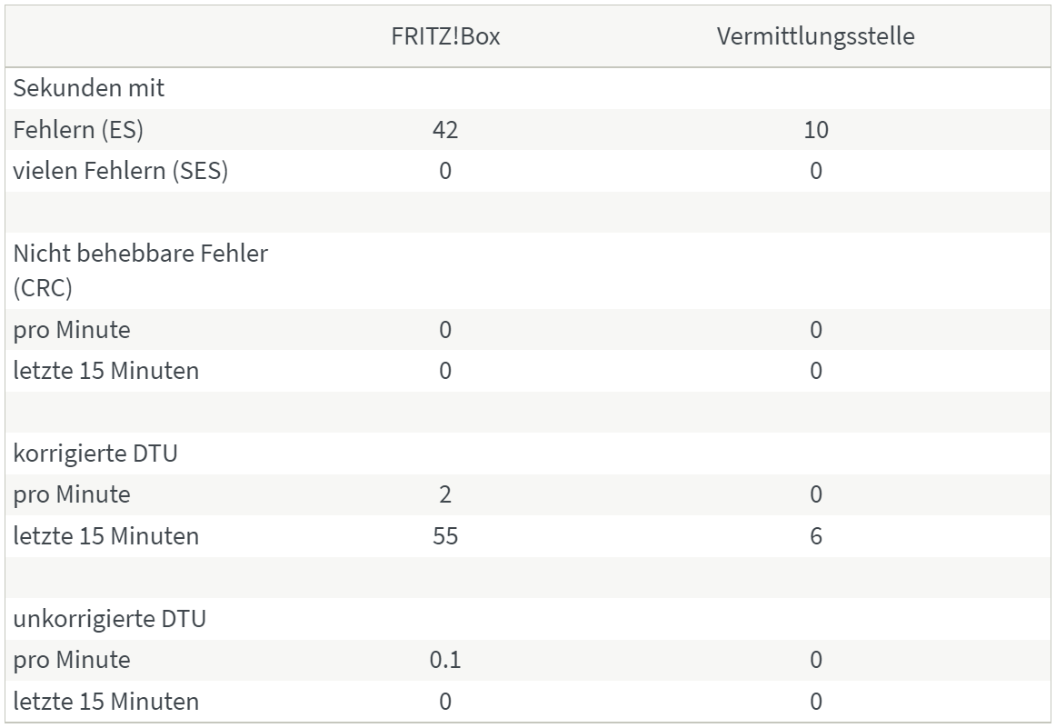Select the FRITZ!Box ES value 42
The width and height of the screenshot is (1056, 728).
[x=445, y=130]
